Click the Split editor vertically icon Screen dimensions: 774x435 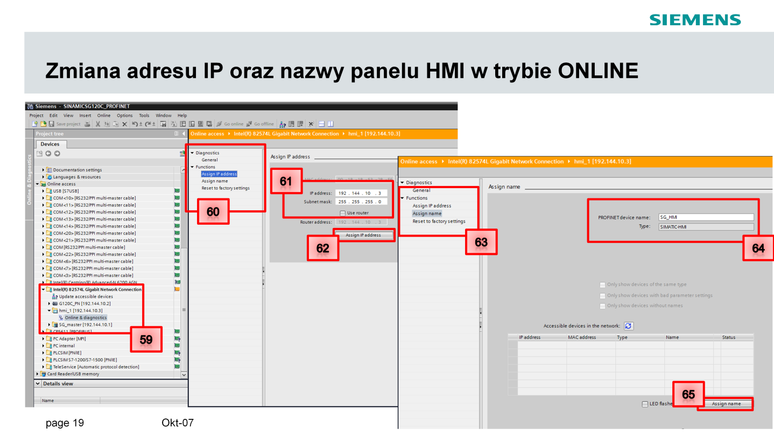point(330,124)
